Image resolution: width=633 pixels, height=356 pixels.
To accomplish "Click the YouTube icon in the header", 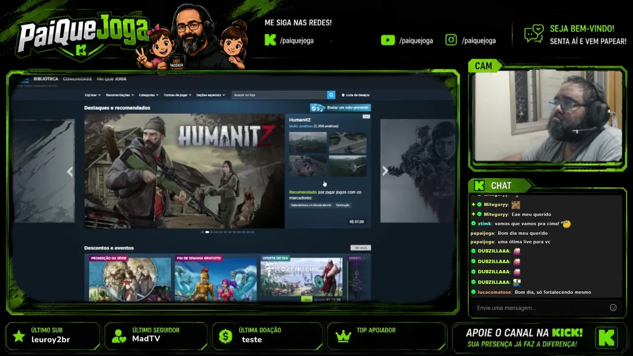I will [x=388, y=40].
